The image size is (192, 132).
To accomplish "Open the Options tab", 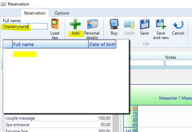I will (x=62, y=13).
